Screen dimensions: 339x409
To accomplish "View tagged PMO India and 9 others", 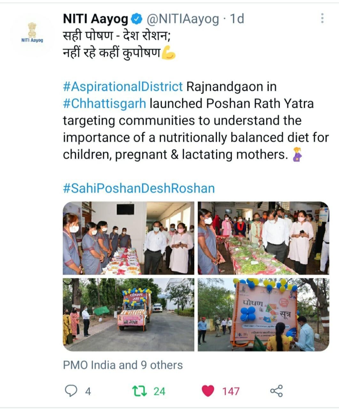I will [x=123, y=365].
